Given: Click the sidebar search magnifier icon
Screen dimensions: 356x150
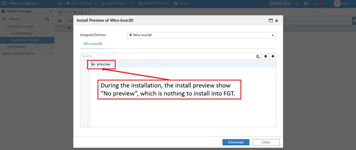Looking at the screenshot, I should (47, 19).
